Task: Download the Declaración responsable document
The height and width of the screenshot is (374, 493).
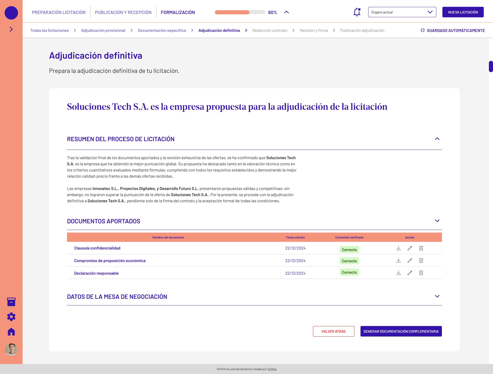Action: 399,273
